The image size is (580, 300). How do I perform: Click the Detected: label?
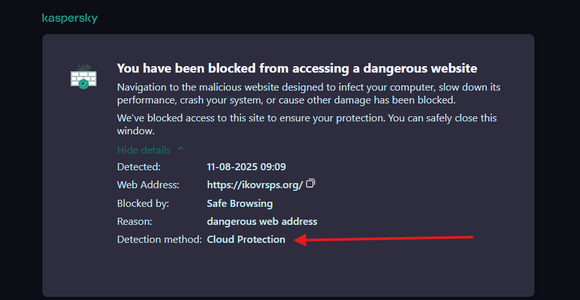[139, 167]
